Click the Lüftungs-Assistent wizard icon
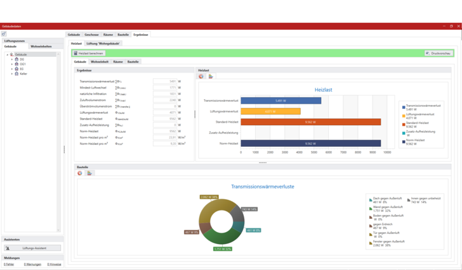Viewport: 462px width, 270px height. (x=8, y=249)
